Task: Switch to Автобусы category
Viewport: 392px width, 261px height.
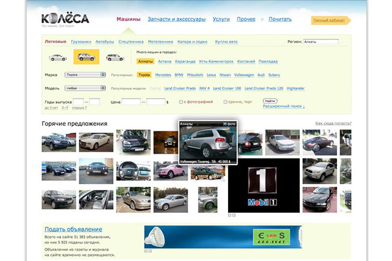Action: (104, 42)
